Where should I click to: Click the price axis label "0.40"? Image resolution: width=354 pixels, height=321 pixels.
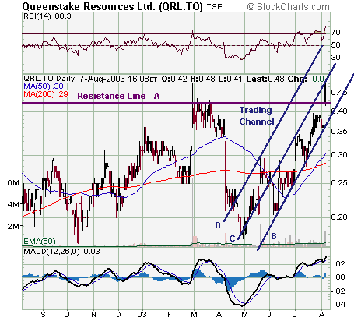click(339, 111)
